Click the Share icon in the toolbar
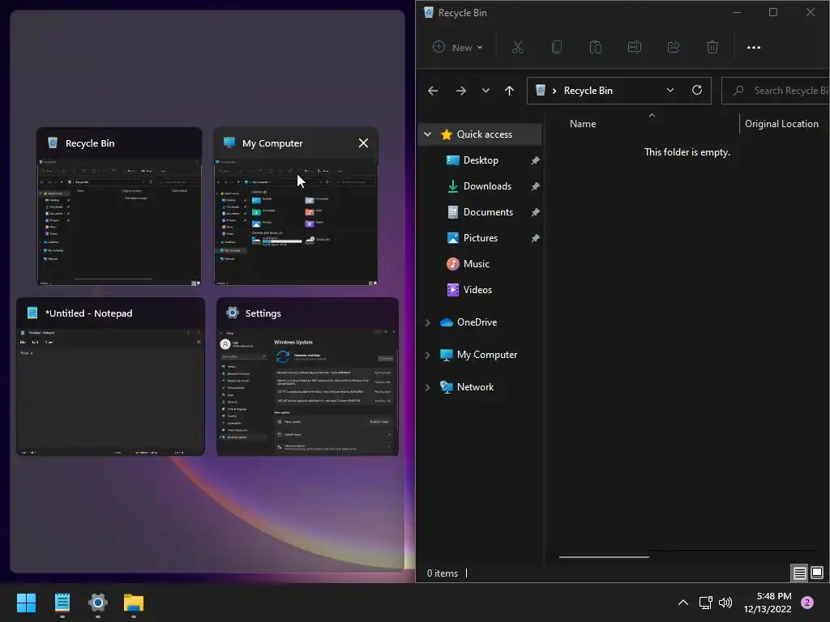 [x=674, y=47]
